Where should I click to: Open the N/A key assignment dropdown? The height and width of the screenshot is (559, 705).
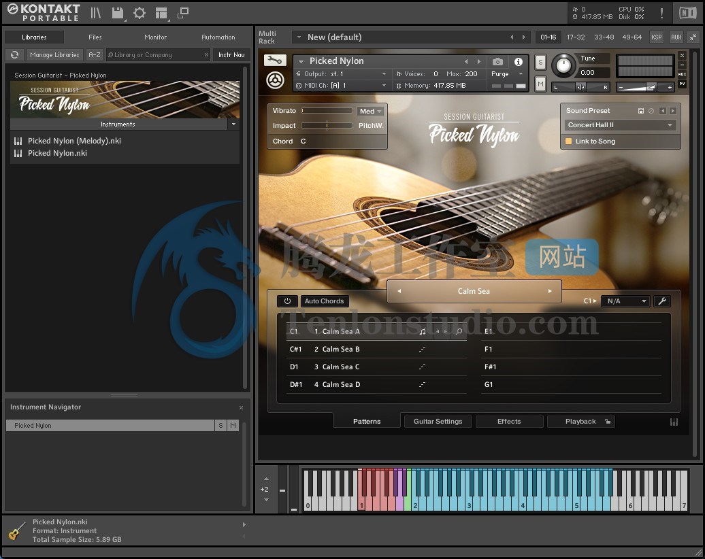626,301
